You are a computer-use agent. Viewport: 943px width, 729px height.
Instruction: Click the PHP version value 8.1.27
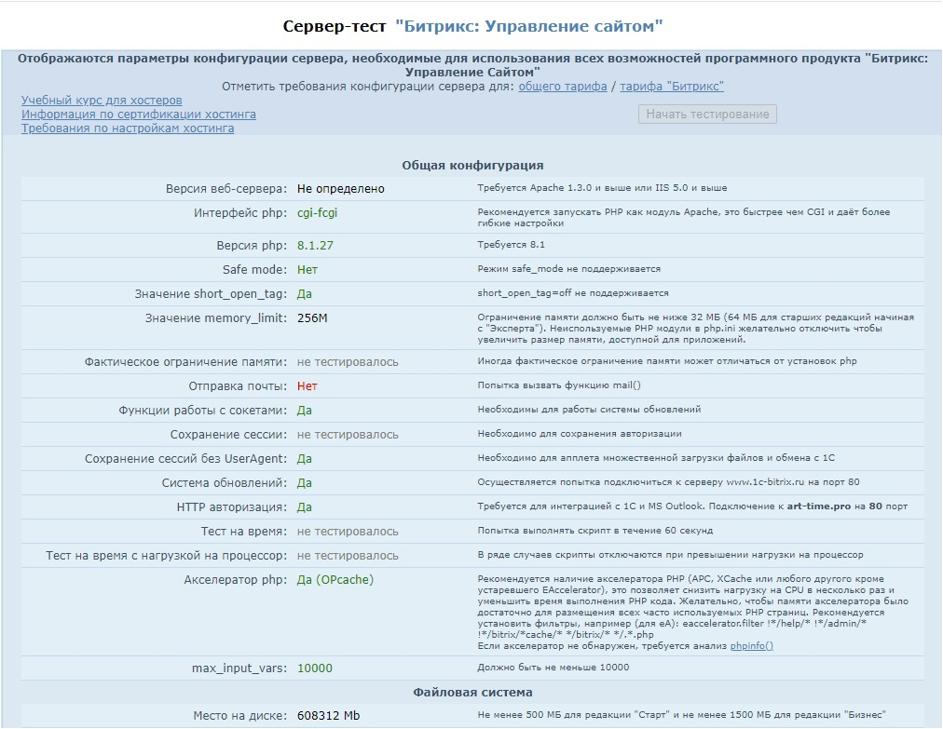pos(315,245)
